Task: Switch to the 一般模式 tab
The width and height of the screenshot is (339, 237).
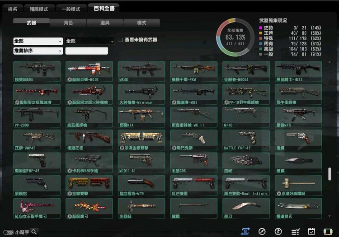Action: 71,9
